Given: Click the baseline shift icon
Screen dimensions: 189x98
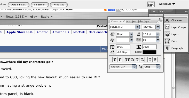Looking at the screenshot, I should tap(112, 52).
